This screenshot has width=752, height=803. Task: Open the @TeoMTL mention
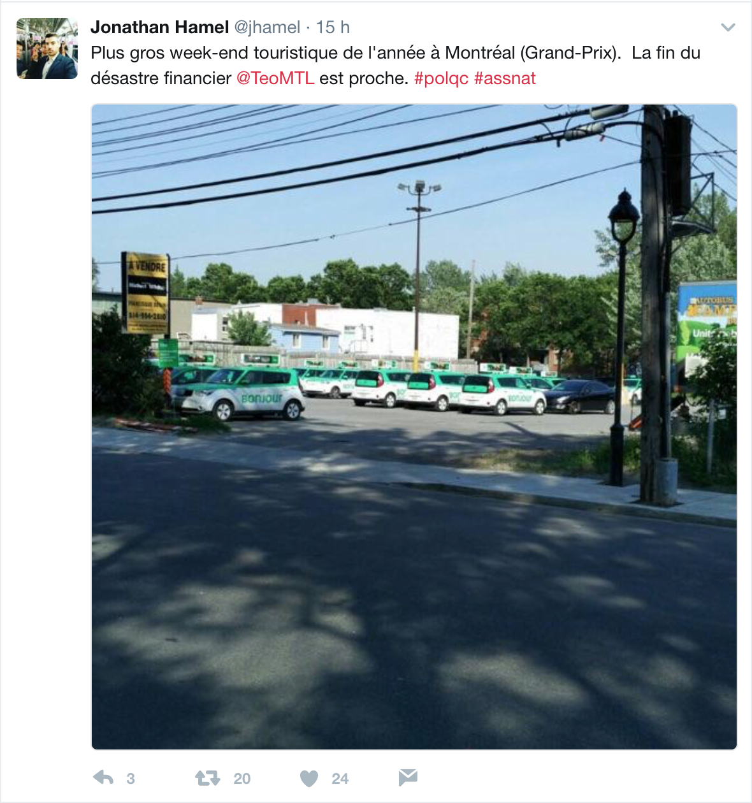pos(275,78)
